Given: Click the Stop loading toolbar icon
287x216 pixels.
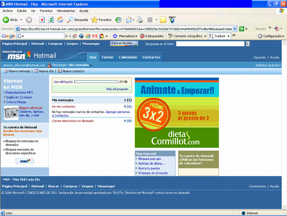Looking at the screenshot, I should 42,19.
